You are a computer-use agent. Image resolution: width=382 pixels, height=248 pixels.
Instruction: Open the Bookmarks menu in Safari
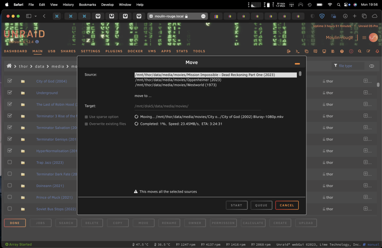click(87, 5)
